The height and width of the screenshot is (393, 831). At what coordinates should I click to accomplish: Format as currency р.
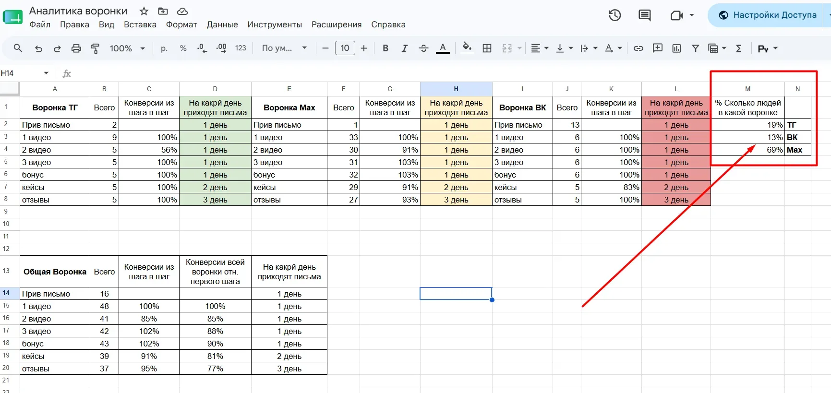164,48
